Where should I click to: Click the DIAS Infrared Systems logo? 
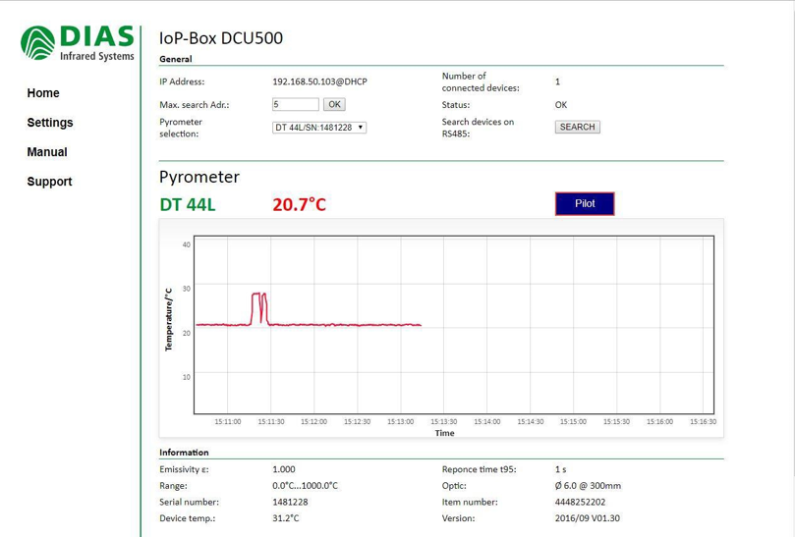78,43
